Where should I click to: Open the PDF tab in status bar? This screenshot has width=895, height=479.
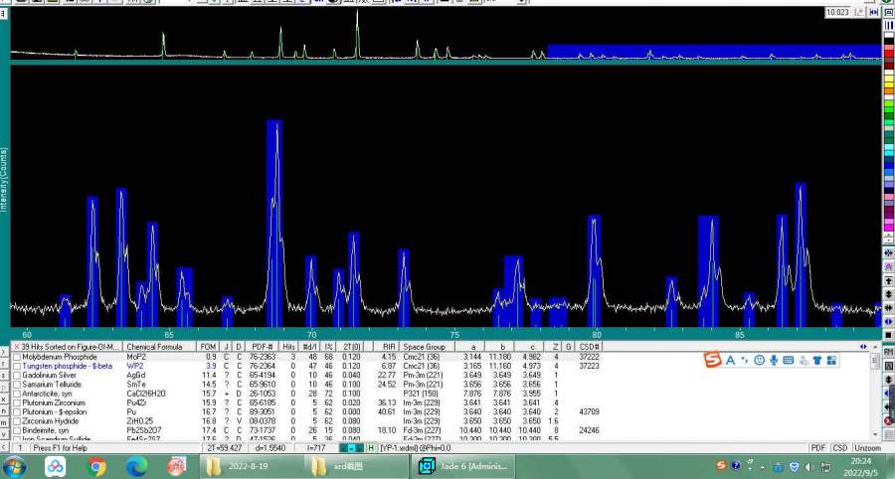(818, 448)
